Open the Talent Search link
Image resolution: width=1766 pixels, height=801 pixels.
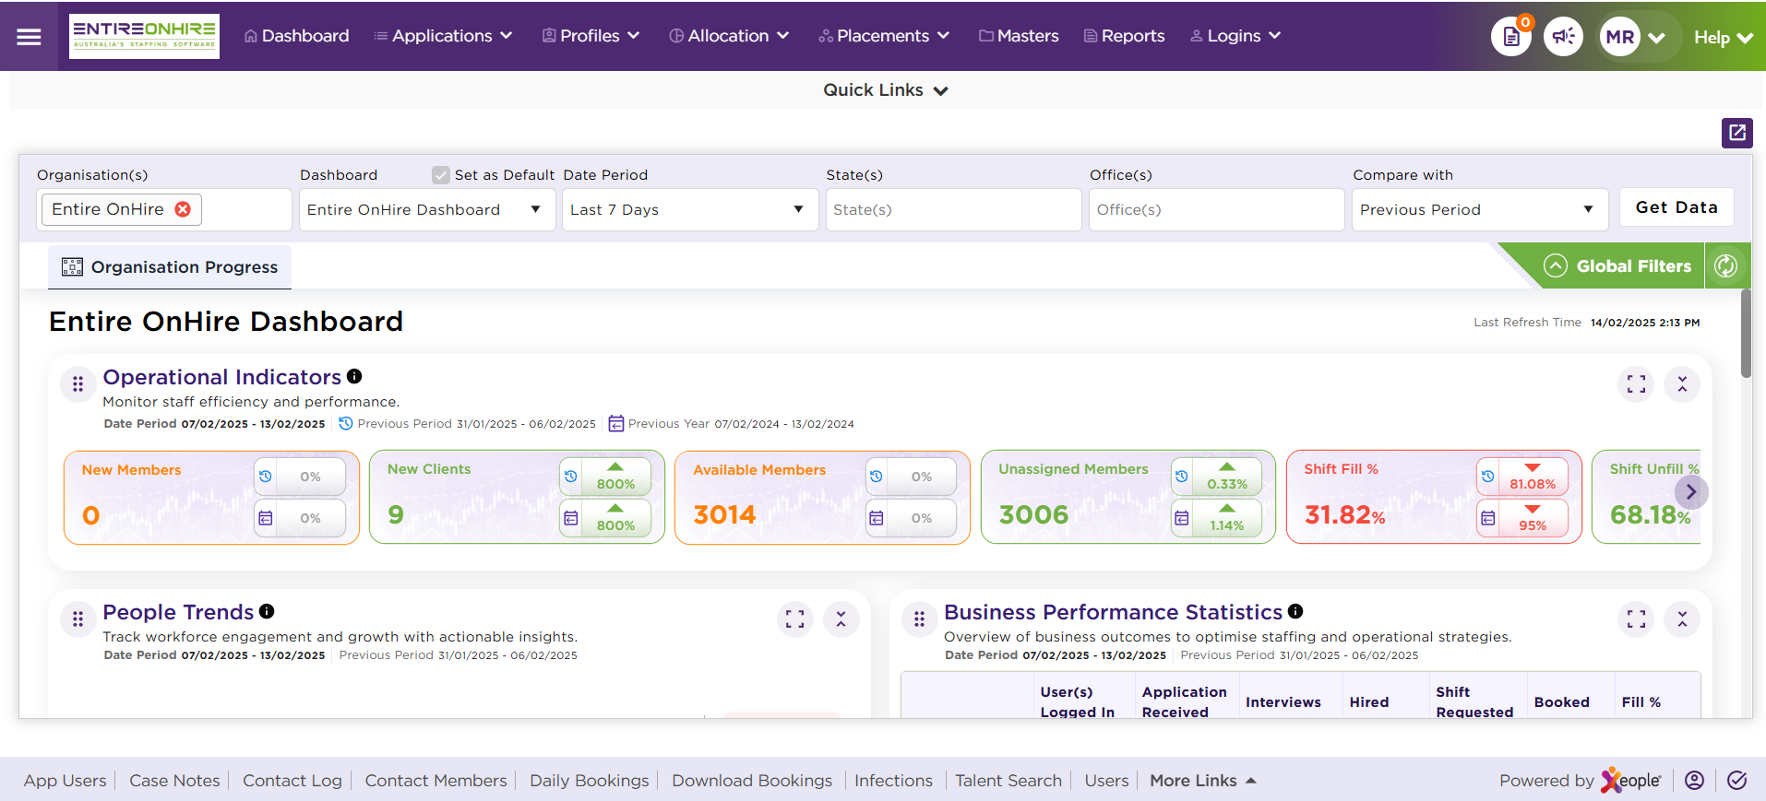coord(1008,781)
